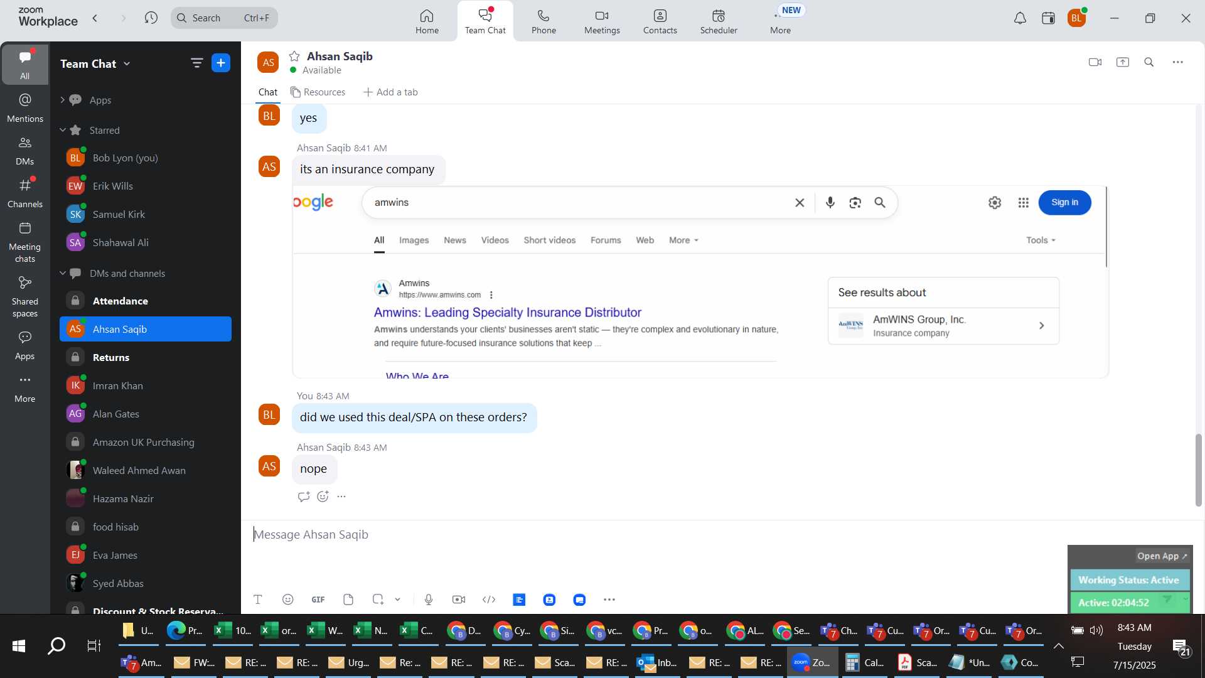Viewport: 1205px width, 678px height.
Task: Click the Search box
Action: tap(224, 18)
